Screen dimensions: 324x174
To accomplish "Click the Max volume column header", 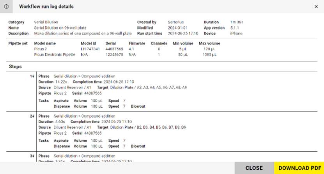I will click(209, 43).
